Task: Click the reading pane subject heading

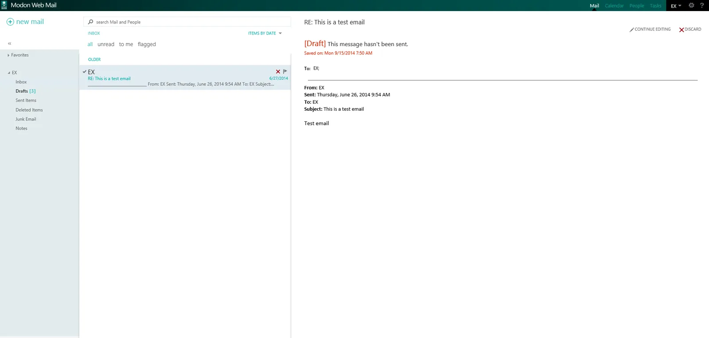Action: point(335,22)
